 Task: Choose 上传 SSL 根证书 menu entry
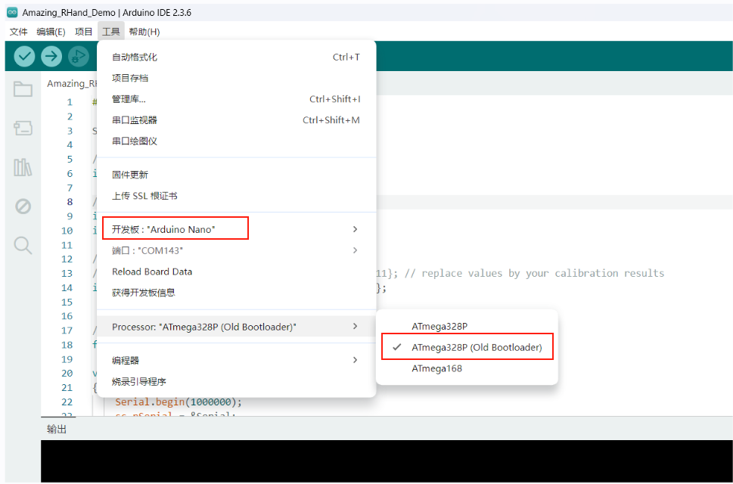coord(236,195)
